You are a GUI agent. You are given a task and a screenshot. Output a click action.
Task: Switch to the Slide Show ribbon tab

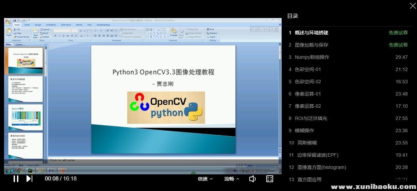66,25
